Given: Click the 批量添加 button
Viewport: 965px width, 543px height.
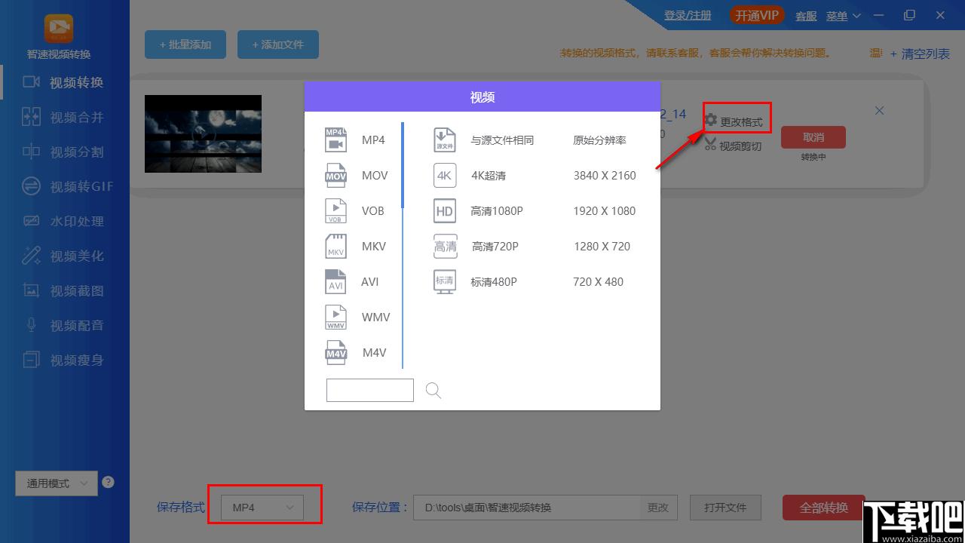Looking at the screenshot, I should (x=185, y=44).
